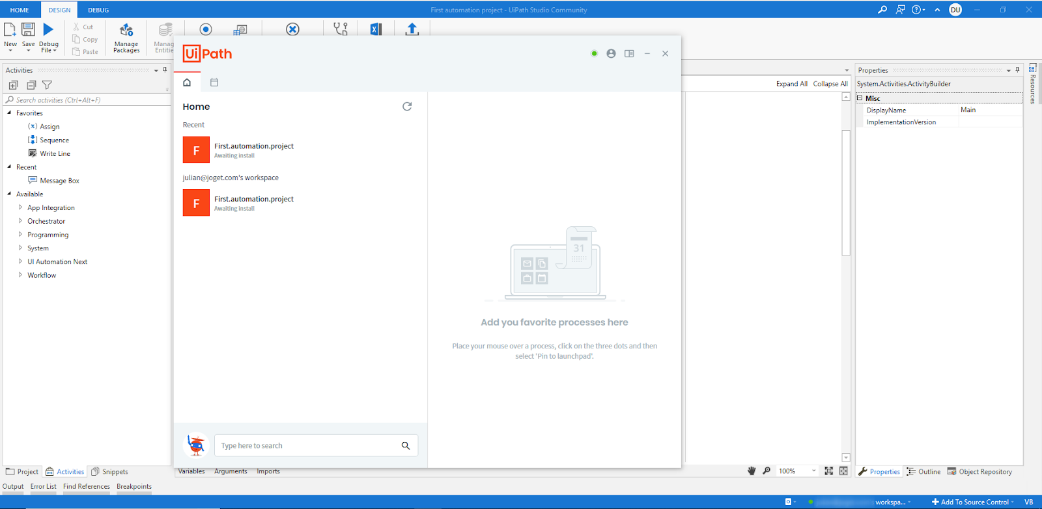Run Debug File with the play icon
This screenshot has height=509, width=1042.
48,29
